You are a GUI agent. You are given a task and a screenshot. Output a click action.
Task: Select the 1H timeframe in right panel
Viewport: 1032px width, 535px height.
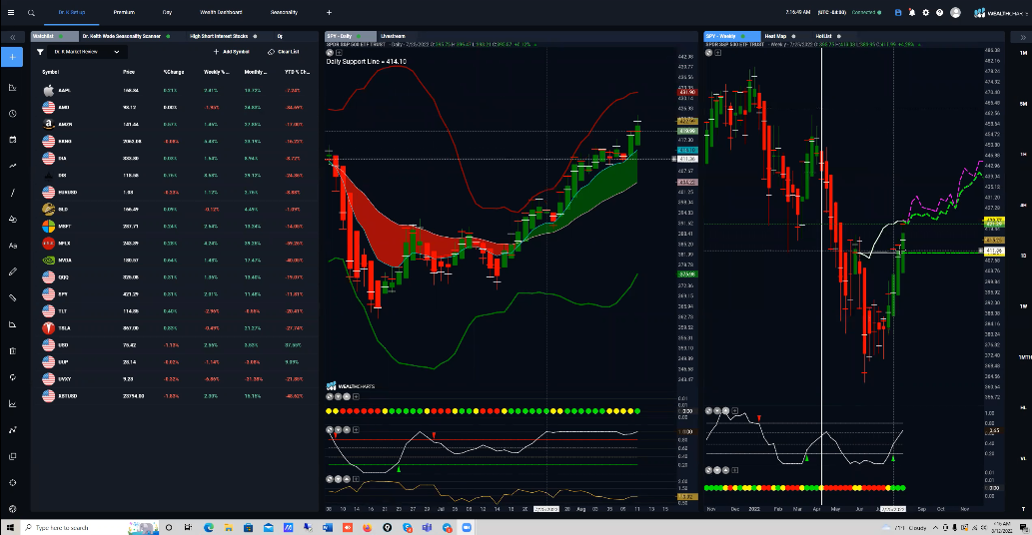(x=1023, y=154)
